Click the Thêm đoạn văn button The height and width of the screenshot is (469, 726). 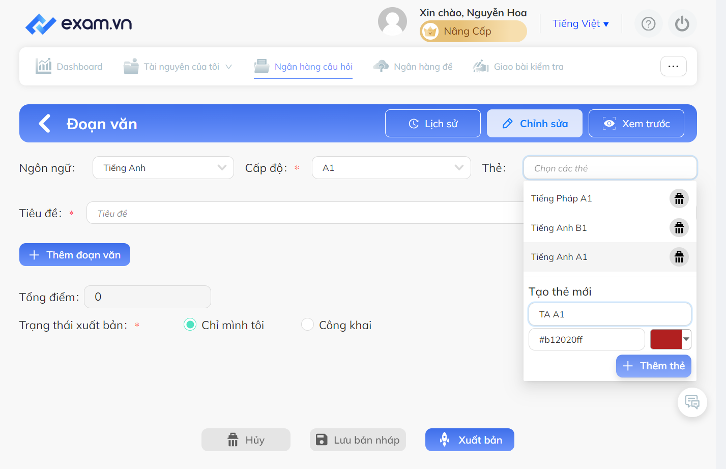75,255
